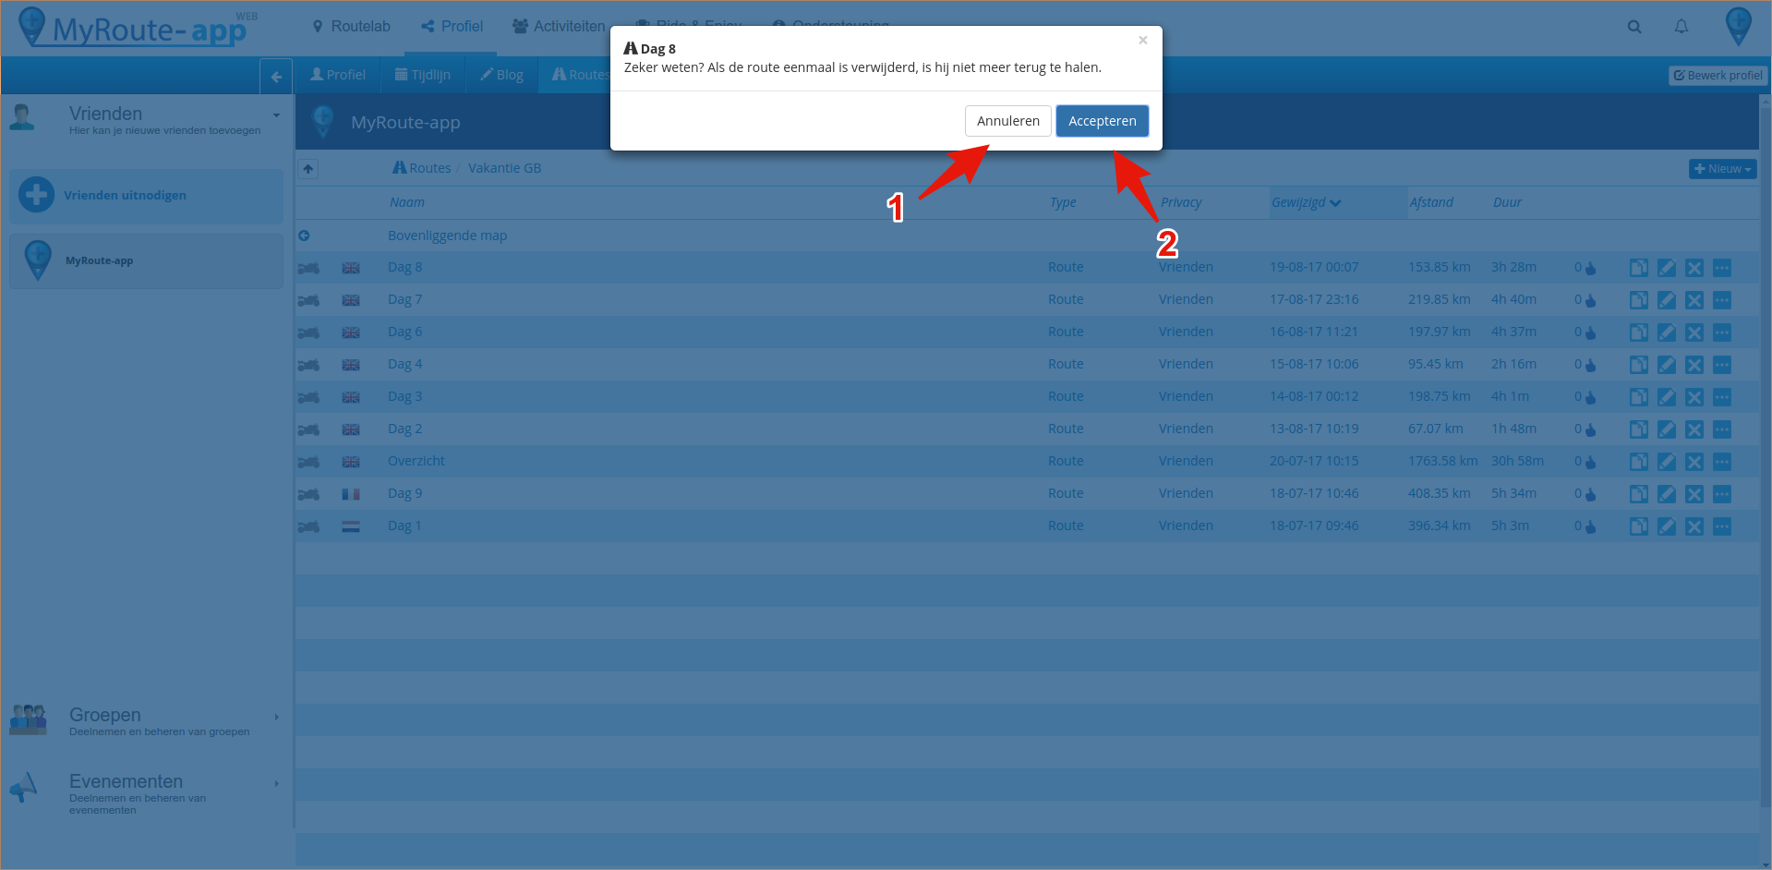This screenshot has width=1772, height=870.
Task: Open notifications bell icon
Action: click(x=1682, y=27)
